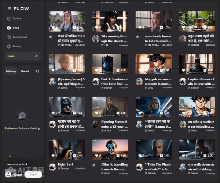Click the Story video camera icon
Viewport: 220px width, 183px height.
9,28
